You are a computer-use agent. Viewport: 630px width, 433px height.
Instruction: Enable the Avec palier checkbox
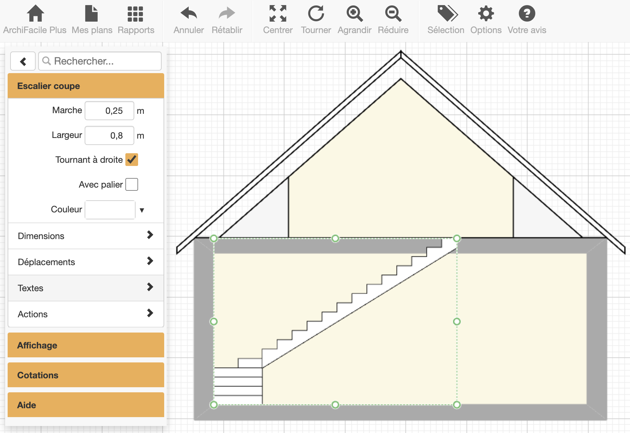coord(132,184)
